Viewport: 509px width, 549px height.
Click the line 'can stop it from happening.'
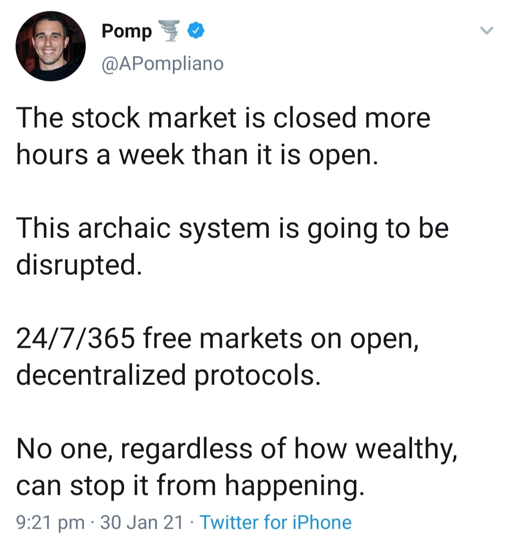(190, 485)
